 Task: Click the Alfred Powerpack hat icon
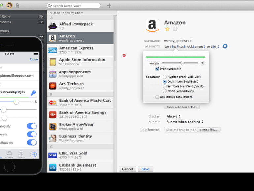(53, 26)
